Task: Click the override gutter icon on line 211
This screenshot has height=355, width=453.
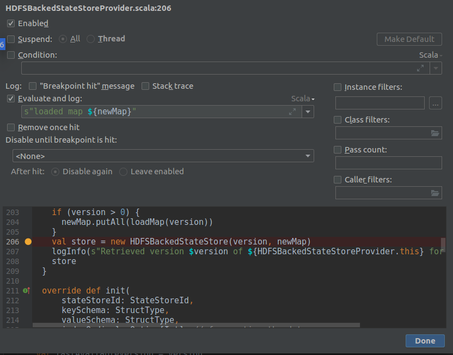Action: point(26,291)
